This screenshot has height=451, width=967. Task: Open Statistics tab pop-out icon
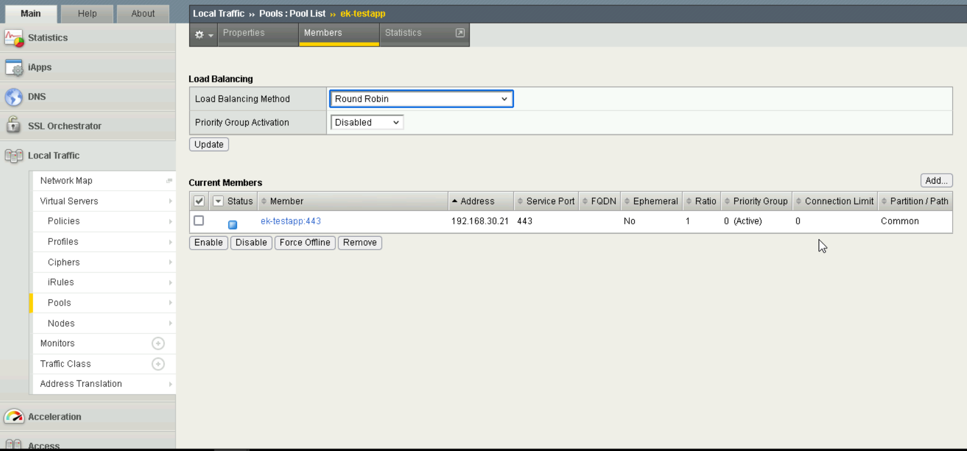click(460, 33)
